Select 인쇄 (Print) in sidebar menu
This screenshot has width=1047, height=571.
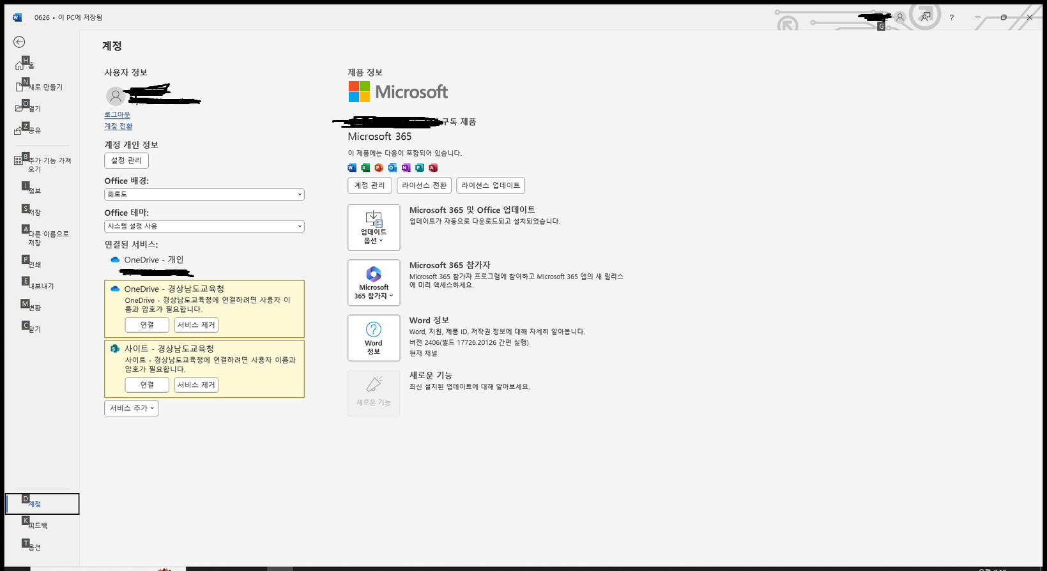point(42,264)
